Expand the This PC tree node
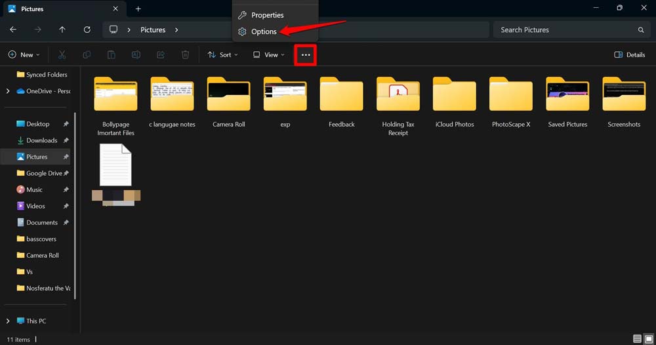The width and height of the screenshot is (656, 345). 8,321
